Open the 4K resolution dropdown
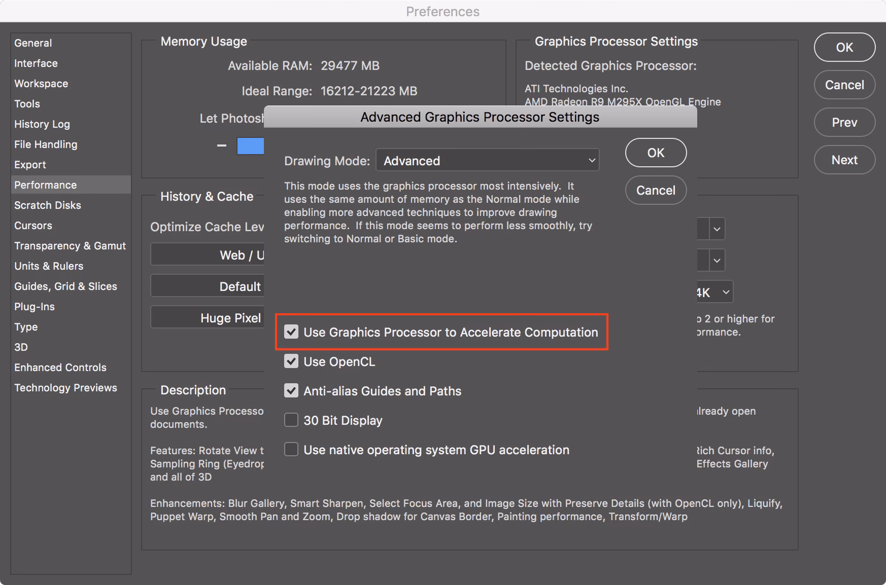886x585 pixels. pyautogui.click(x=715, y=291)
